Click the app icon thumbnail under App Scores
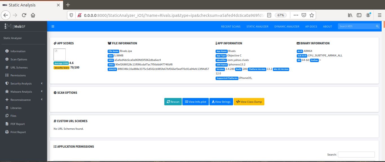385x162 pixels. tap(59, 54)
